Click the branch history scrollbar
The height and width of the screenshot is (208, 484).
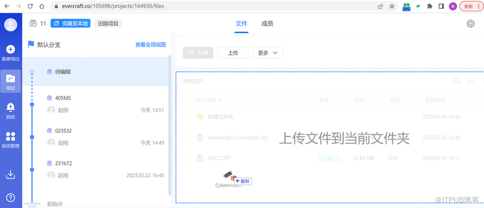pyautogui.click(x=170, y=125)
